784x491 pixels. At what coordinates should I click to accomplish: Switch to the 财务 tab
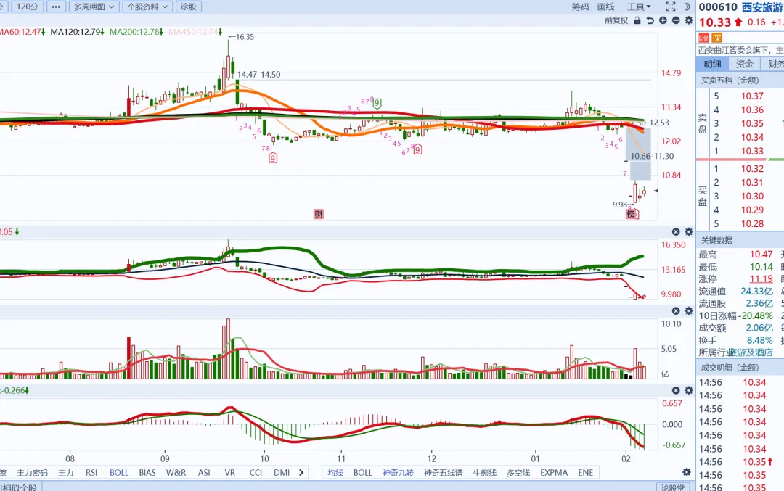pos(773,64)
